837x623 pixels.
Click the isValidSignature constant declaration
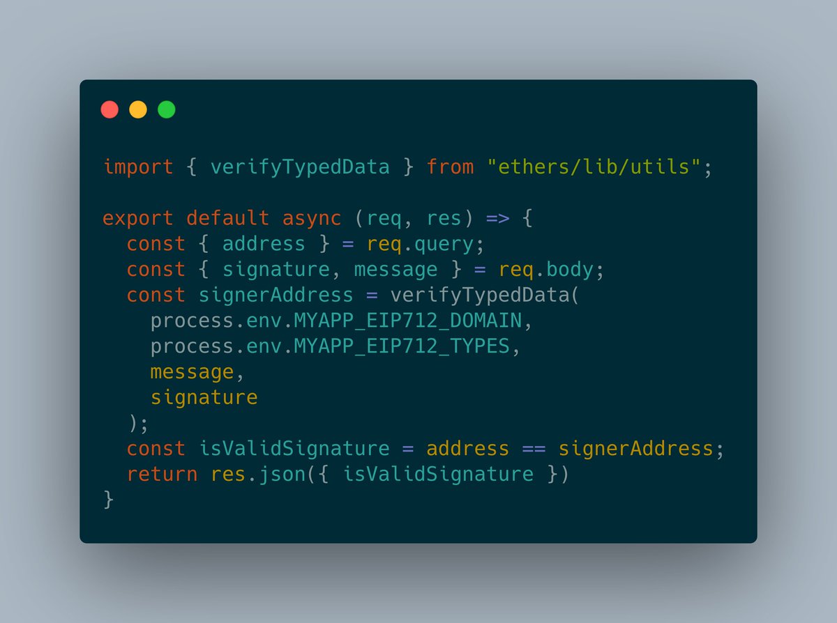[x=294, y=448]
